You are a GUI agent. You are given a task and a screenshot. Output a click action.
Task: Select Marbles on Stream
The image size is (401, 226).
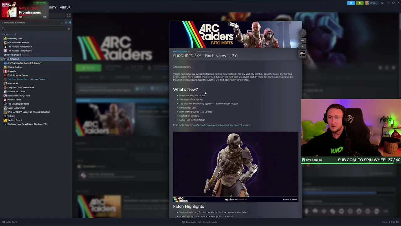(x=16, y=92)
